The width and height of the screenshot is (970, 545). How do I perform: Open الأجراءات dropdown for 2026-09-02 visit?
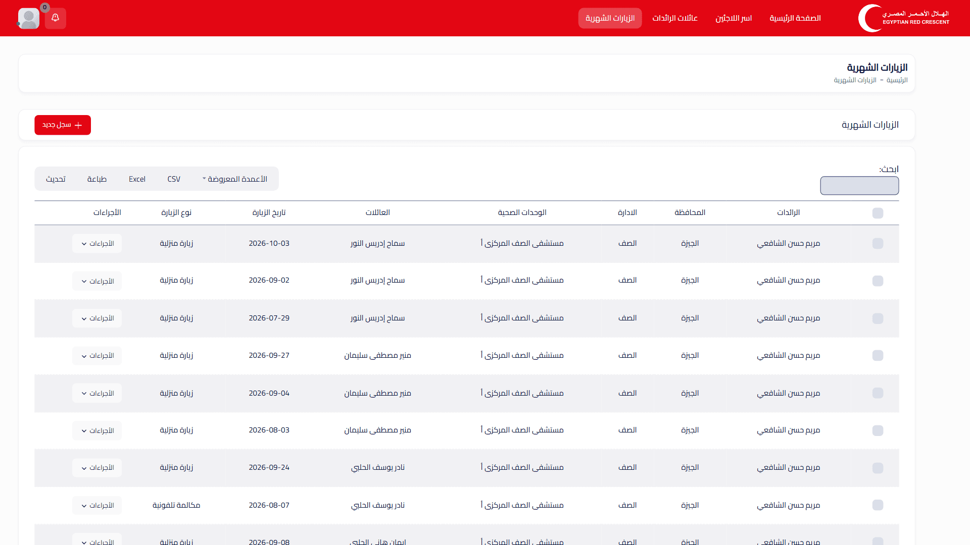97,281
